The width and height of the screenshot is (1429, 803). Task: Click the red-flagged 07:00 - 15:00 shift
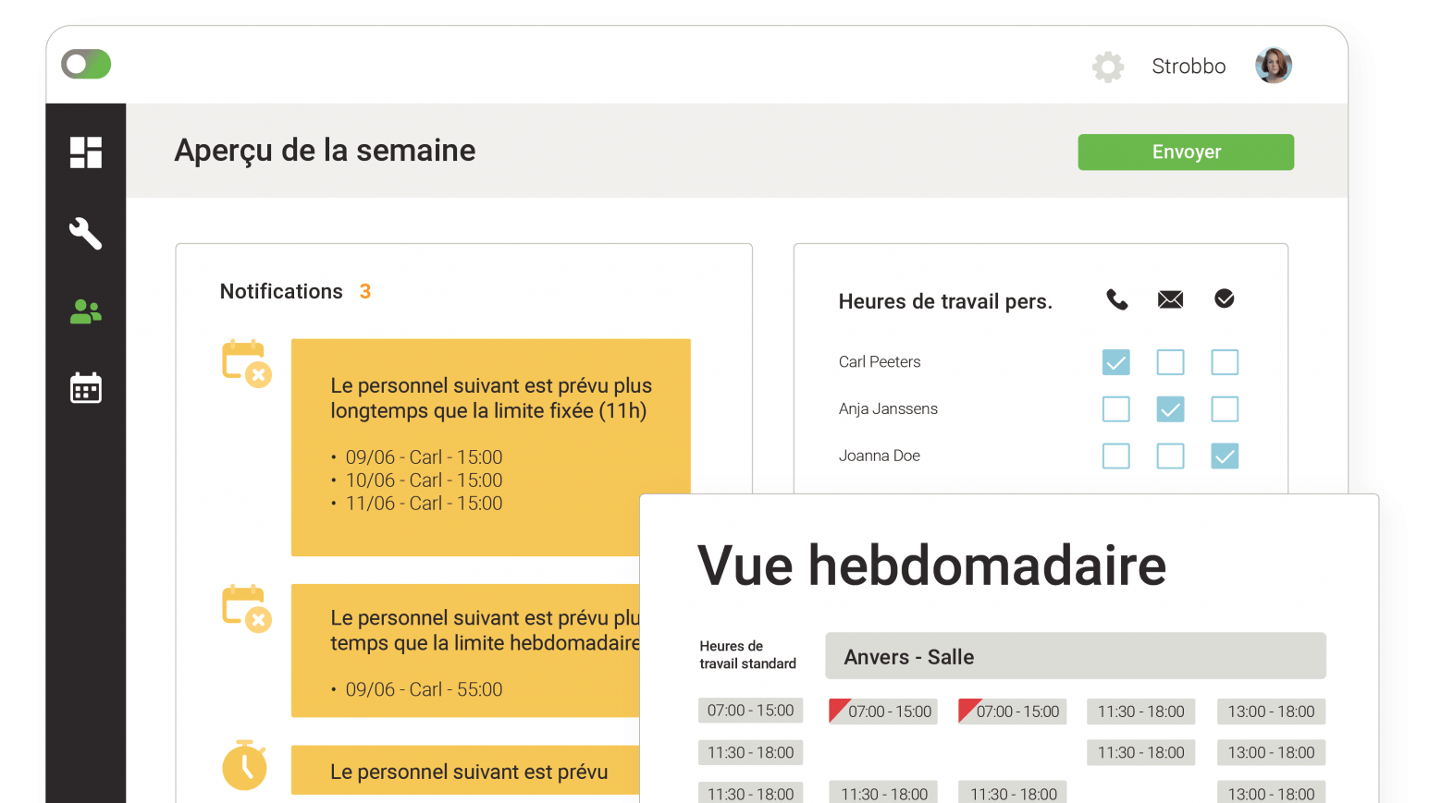tap(883, 711)
